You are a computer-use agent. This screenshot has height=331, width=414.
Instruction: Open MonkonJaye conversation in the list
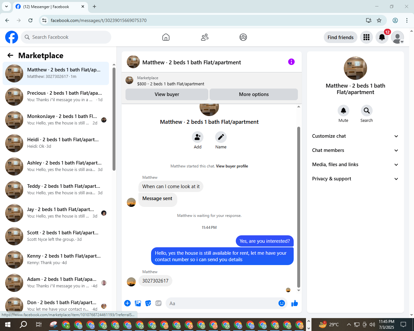(56, 120)
